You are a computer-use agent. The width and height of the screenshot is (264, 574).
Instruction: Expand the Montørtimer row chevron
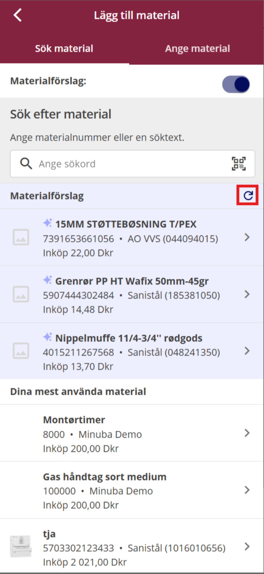click(247, 433)
